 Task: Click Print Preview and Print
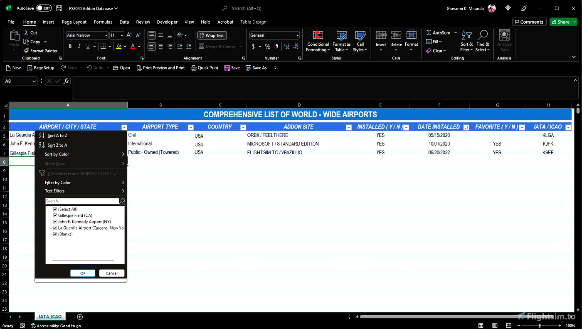[161, 68]
